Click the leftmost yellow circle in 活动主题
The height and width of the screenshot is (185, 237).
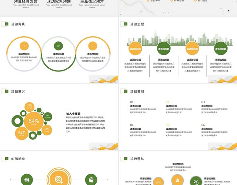tap(135, 48)
